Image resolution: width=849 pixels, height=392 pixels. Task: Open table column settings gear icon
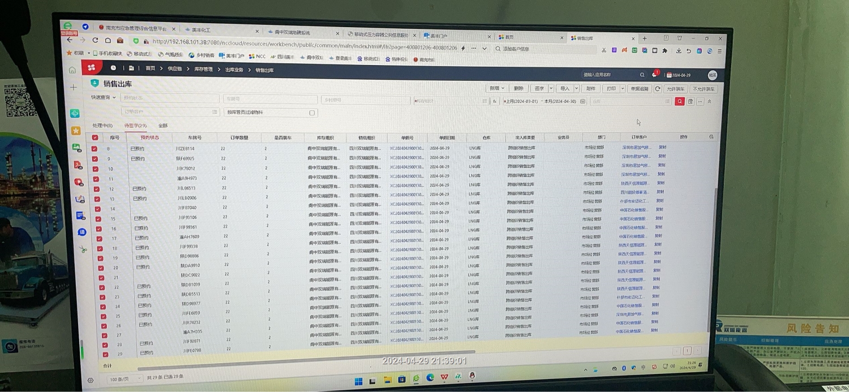pos(711,137)
